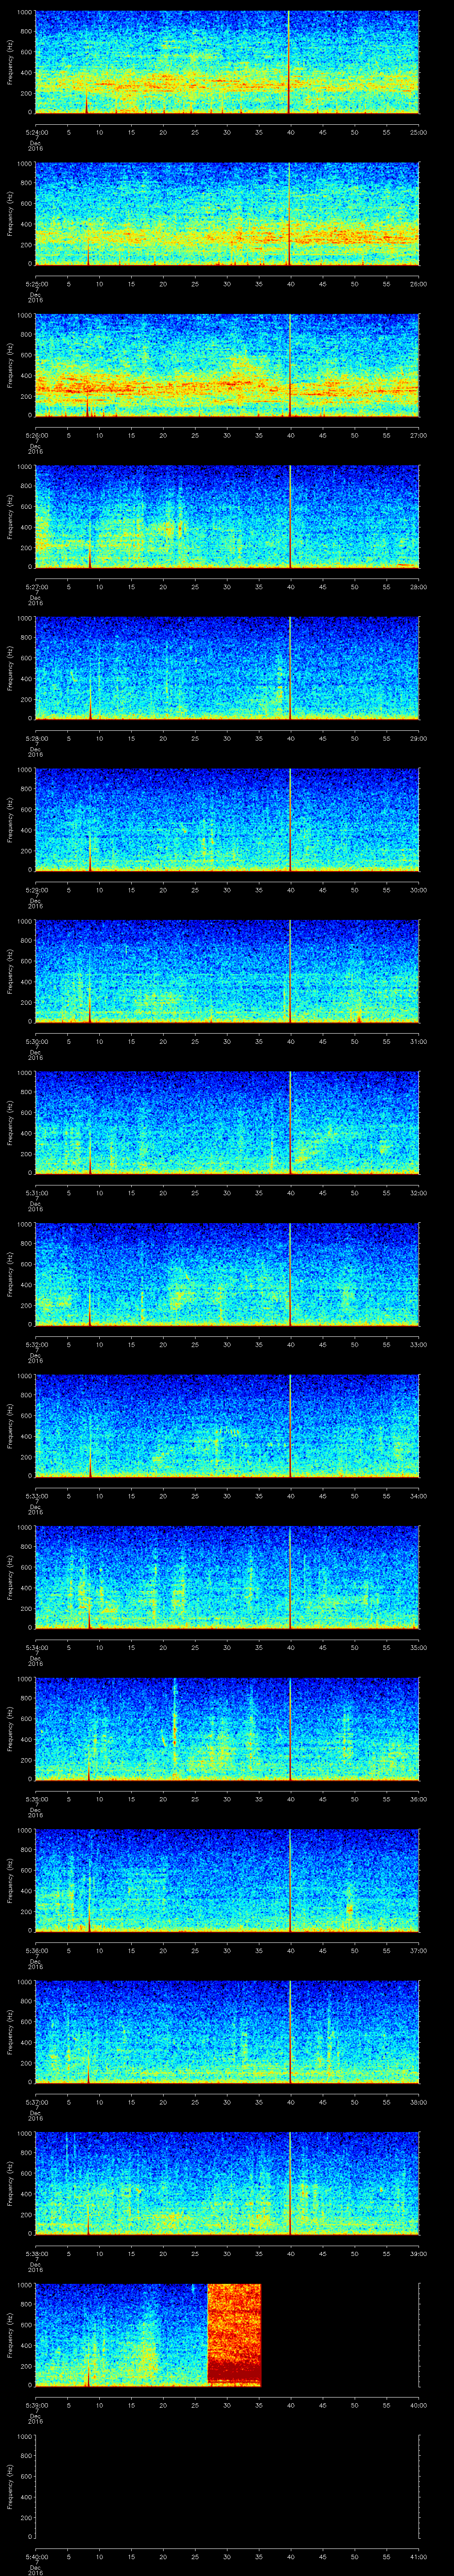
Task: Click the spectrogram panel starting at 5:24:00
Action: coord(227,62)
